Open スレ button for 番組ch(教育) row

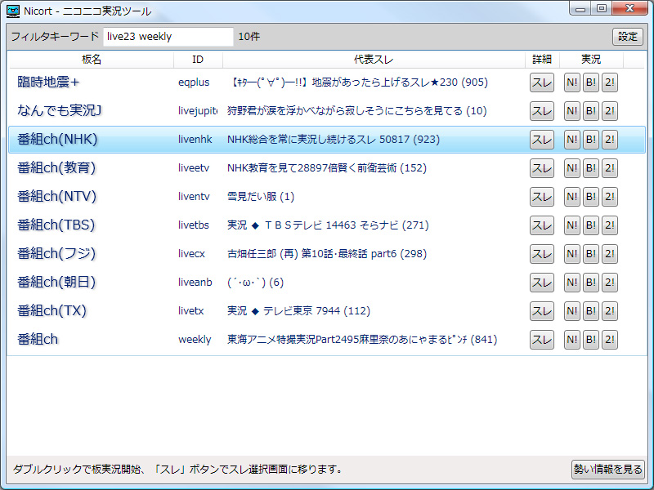pyautogui.click(x=542, y=168)
